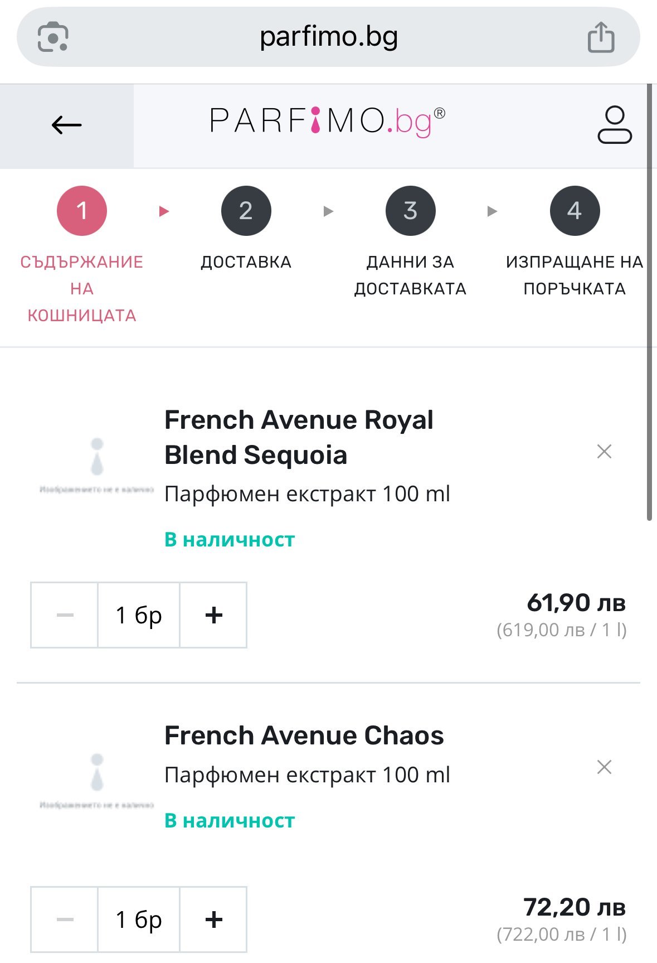This screenshot has width=657, height=963.
Task: Click the Parfimo.bg logo
Action: click(x=327, y=121)
